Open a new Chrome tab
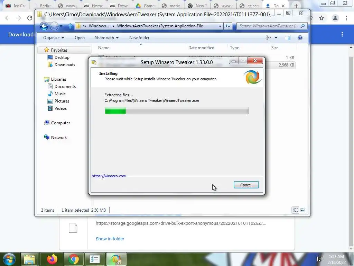The width and height of the screenshot is (354, 266). [296, 6]
